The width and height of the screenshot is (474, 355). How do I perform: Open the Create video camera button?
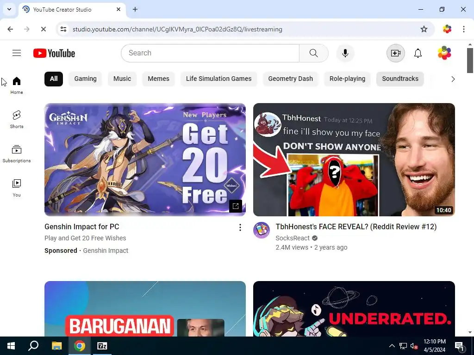coord(395,53)
